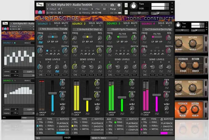Viewport: 209px width, 140px height.
Task: Select sine LFO waveform icon for Source 1
Action: click(47, 54)
